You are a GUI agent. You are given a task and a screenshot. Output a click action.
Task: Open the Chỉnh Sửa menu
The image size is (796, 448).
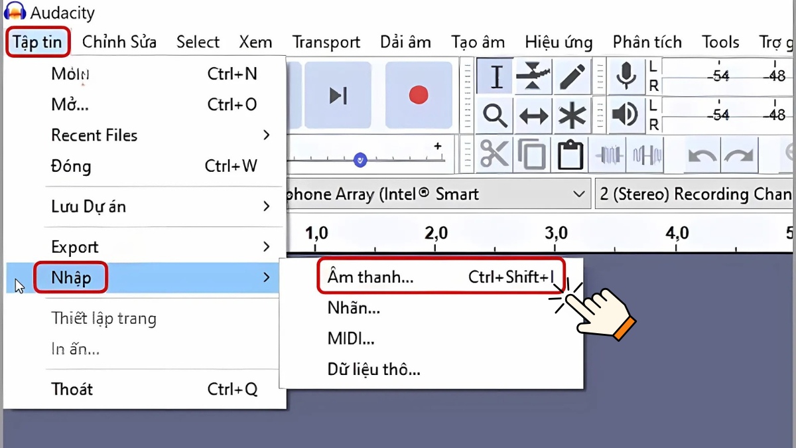click(119, 42)
